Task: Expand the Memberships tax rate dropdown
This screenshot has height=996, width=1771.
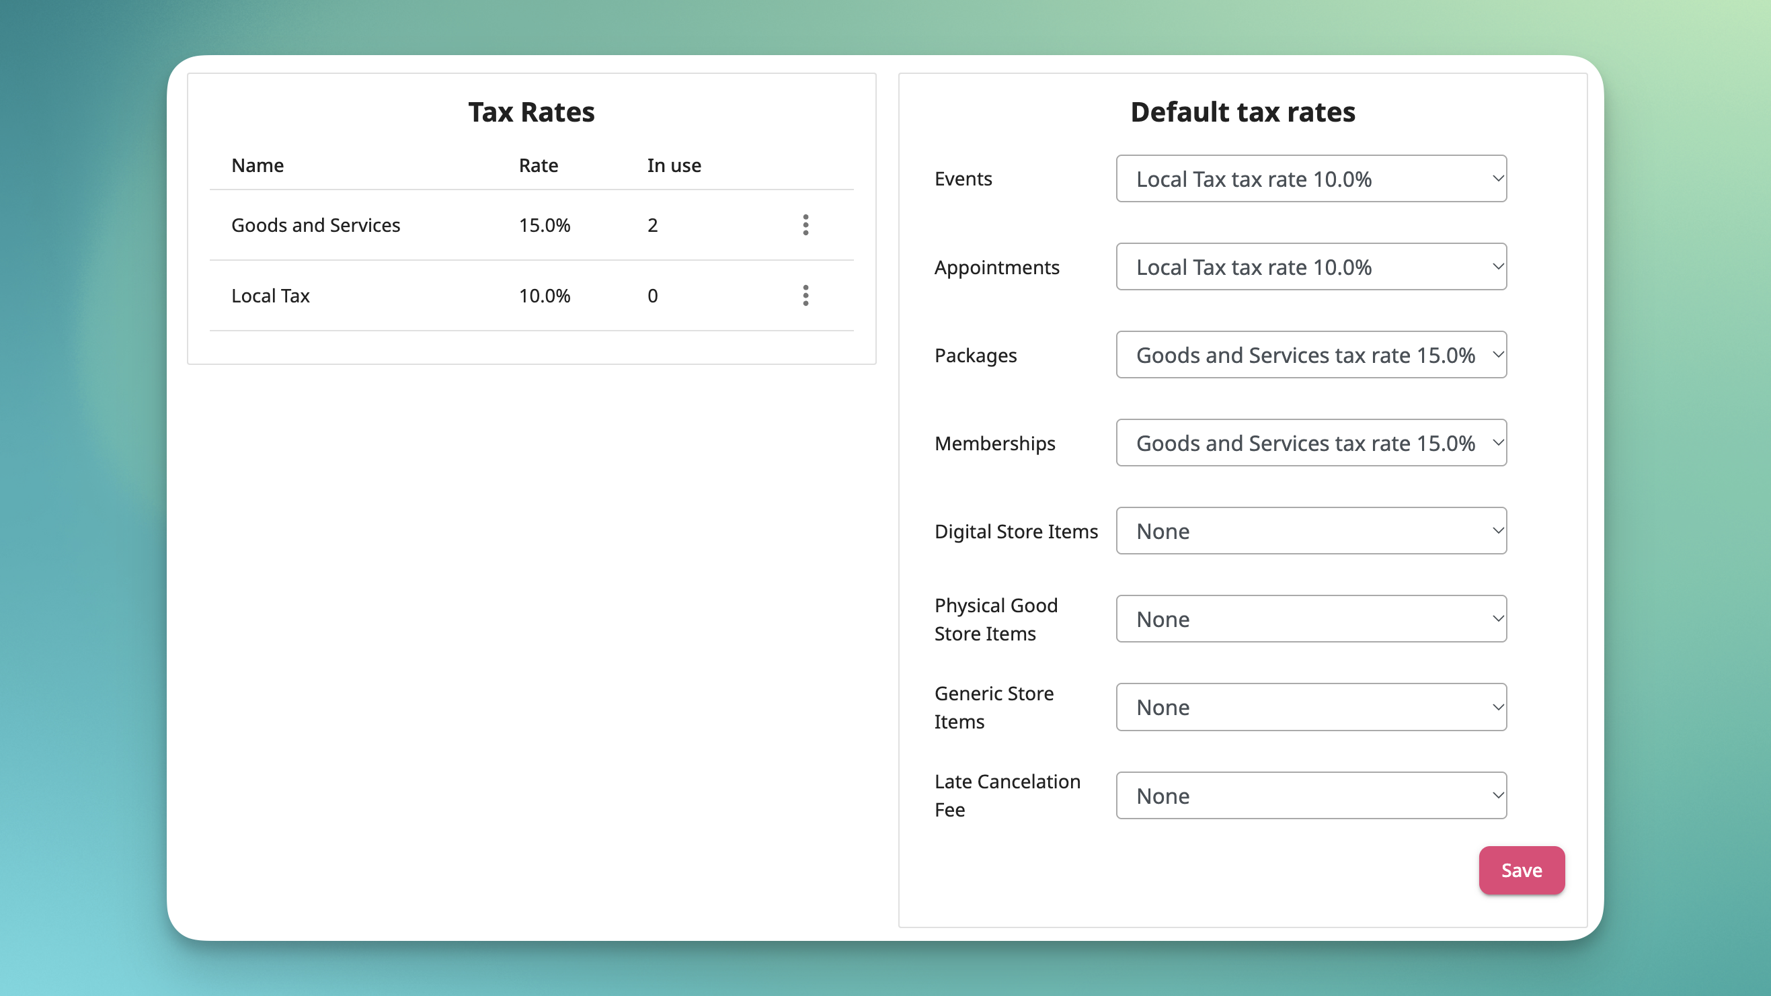Action: [x=1311, y=443]
